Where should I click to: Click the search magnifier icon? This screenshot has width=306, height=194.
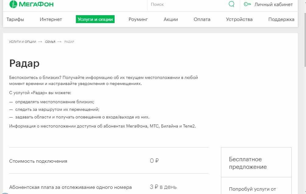tap(231, 4)
